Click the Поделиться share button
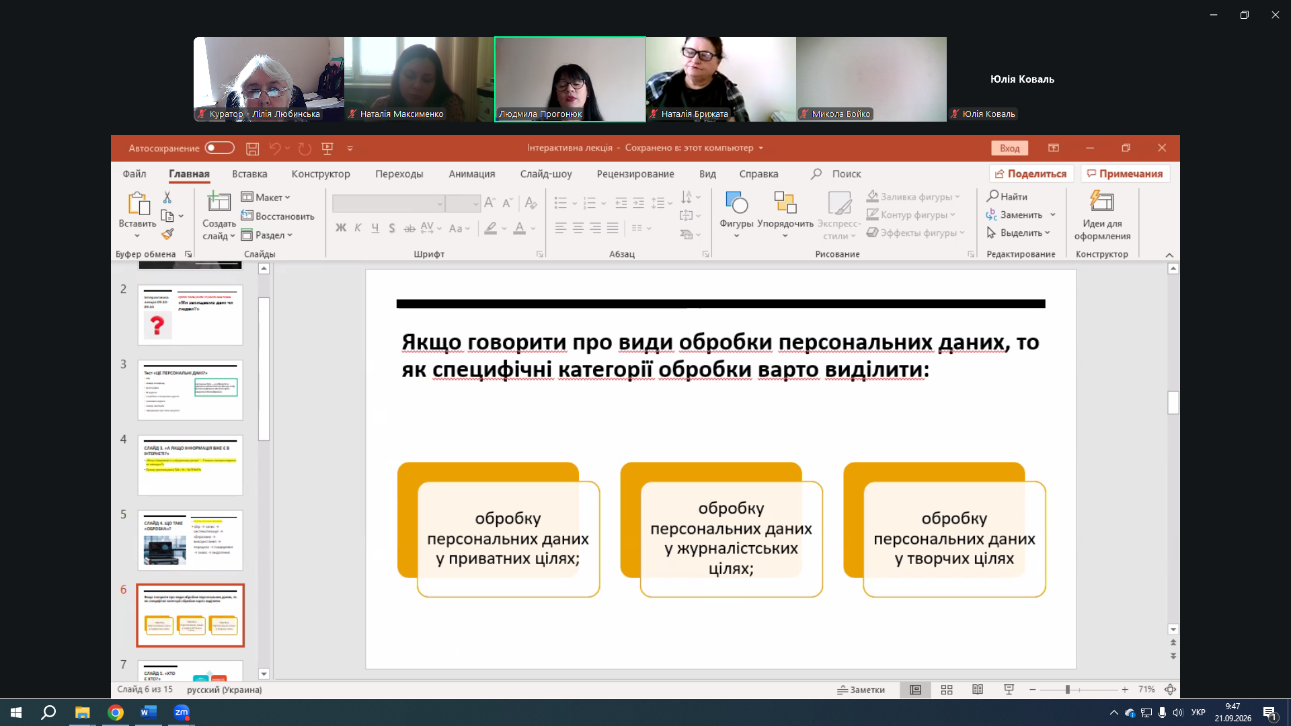This screenshot has width=1291, height=726. [x=1031, y=174]
